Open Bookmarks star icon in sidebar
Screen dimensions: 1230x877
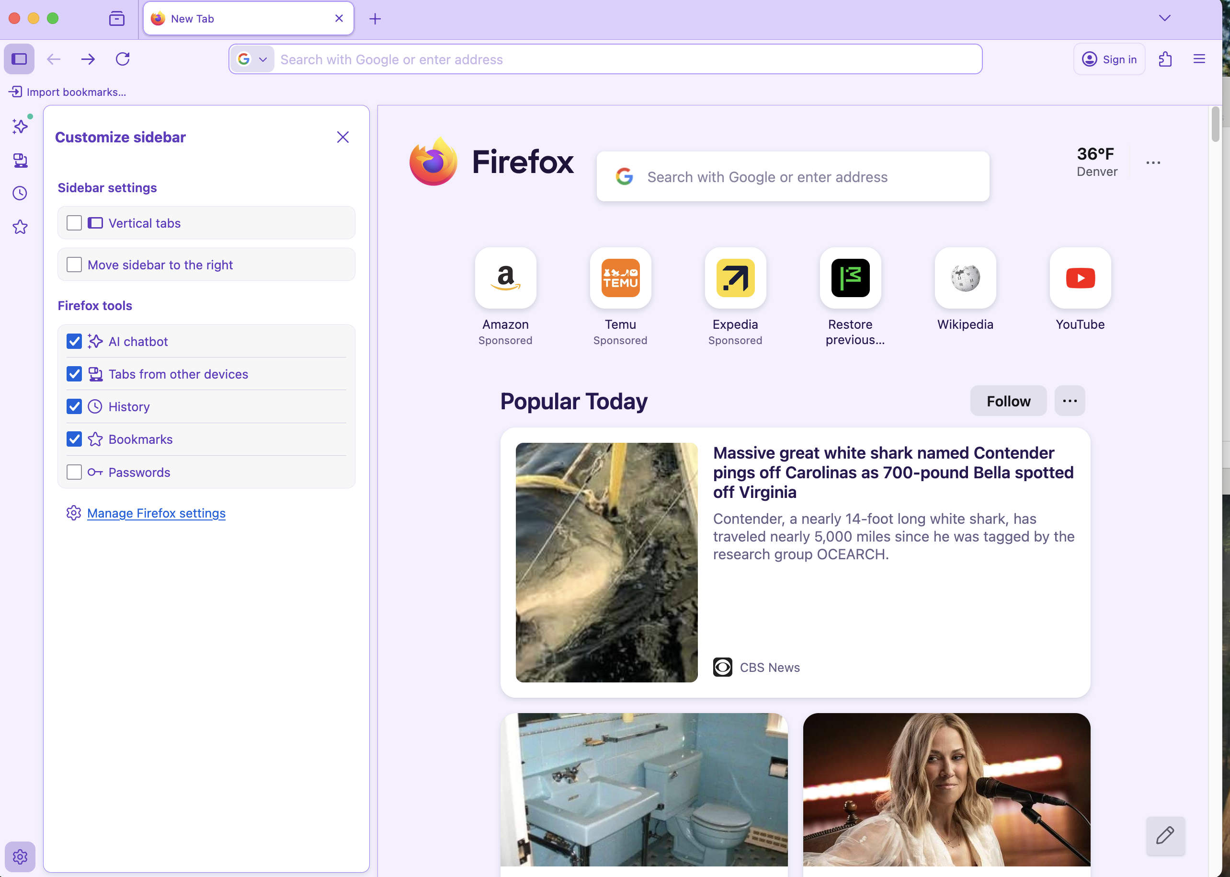point(20,227)
